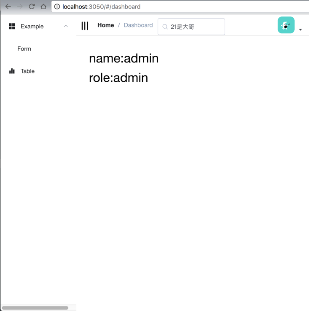
Task: Click the name:admin text
Action: [x=124, y=59]
